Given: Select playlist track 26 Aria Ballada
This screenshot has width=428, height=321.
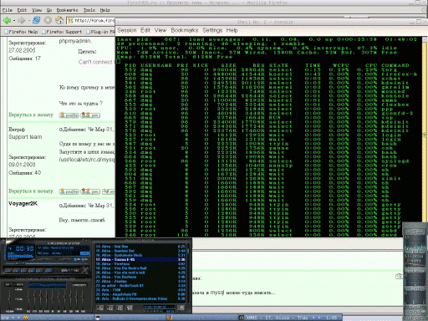Looking at the screenshot, I should tap(140, 298).
